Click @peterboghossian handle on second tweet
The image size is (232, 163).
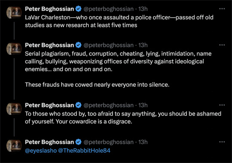click(x=108, y=45)
